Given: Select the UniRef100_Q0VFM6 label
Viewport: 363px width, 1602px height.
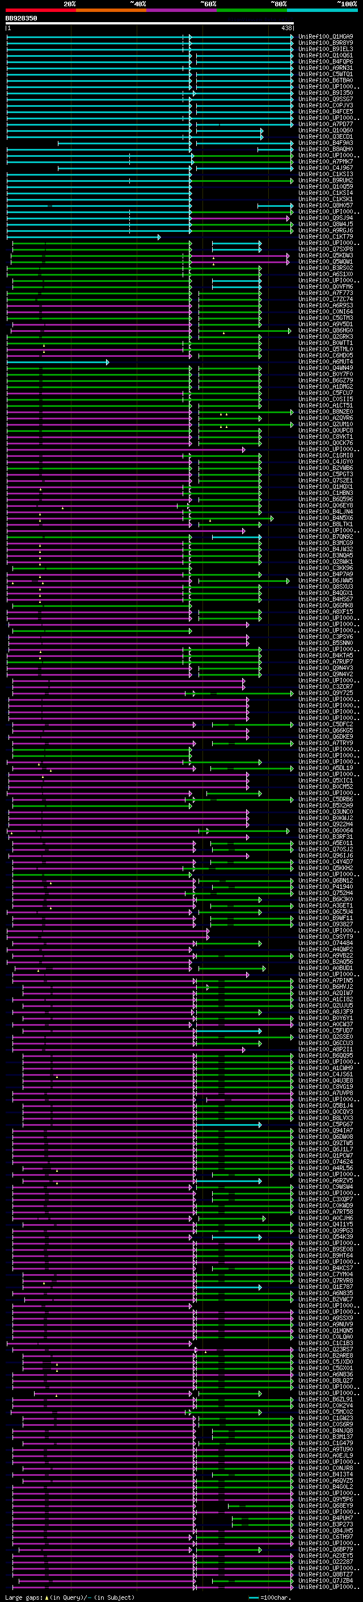Looking at the screenshot, I should point(325,286).
